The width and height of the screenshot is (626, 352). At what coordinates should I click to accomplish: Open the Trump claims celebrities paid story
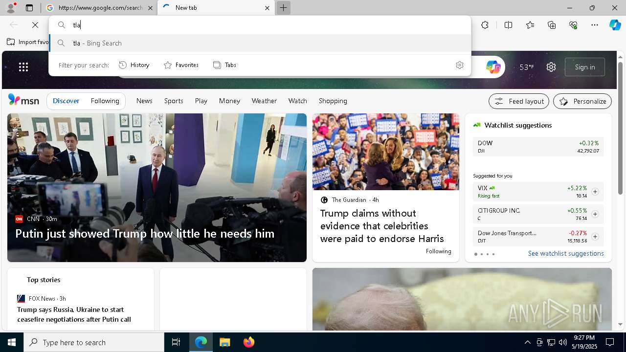click(382, 226)
